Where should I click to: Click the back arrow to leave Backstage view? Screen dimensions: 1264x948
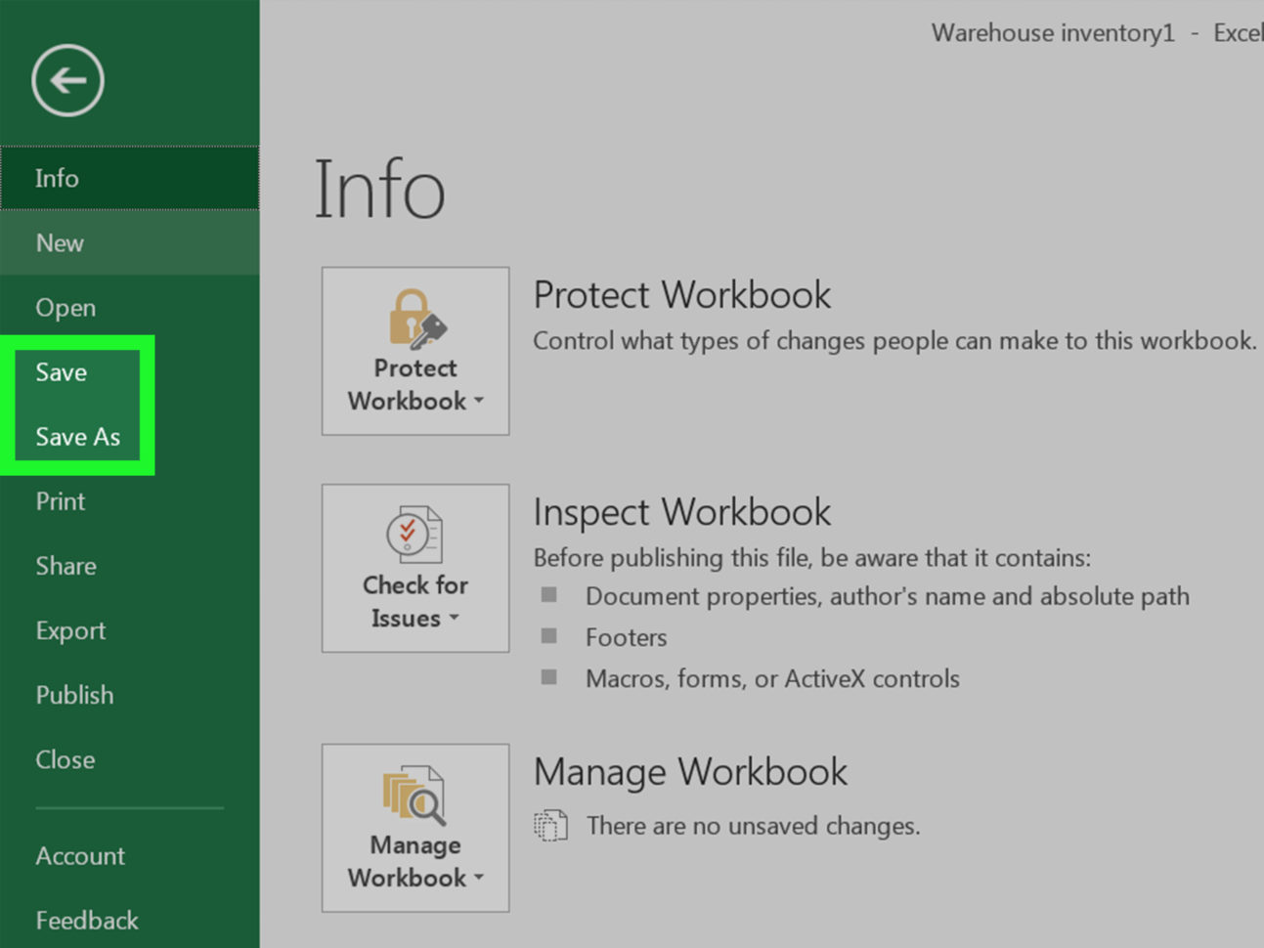(66, 80)
